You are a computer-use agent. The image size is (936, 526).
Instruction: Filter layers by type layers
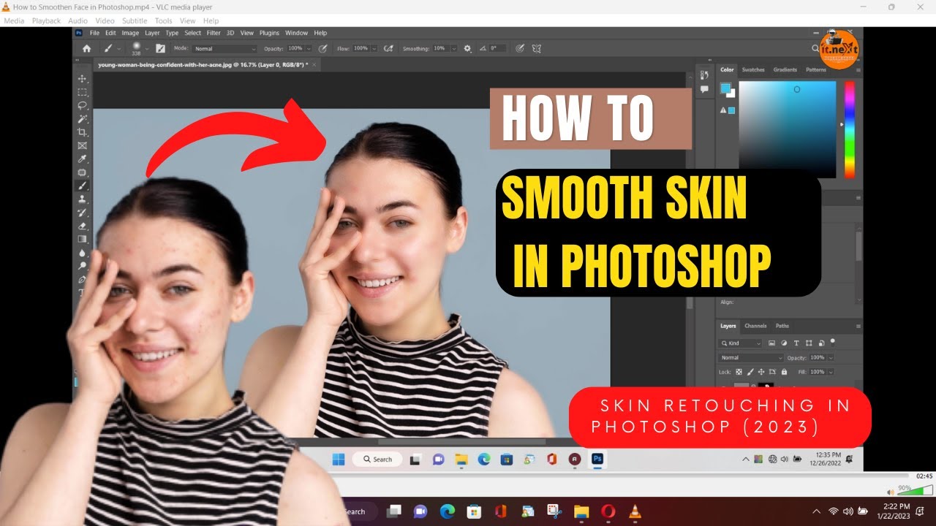796,343
